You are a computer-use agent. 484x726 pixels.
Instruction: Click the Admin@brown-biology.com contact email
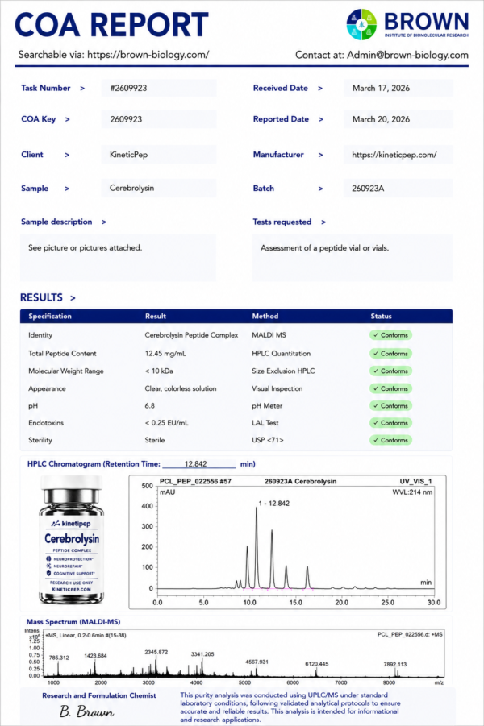click(x=407, y=55)
